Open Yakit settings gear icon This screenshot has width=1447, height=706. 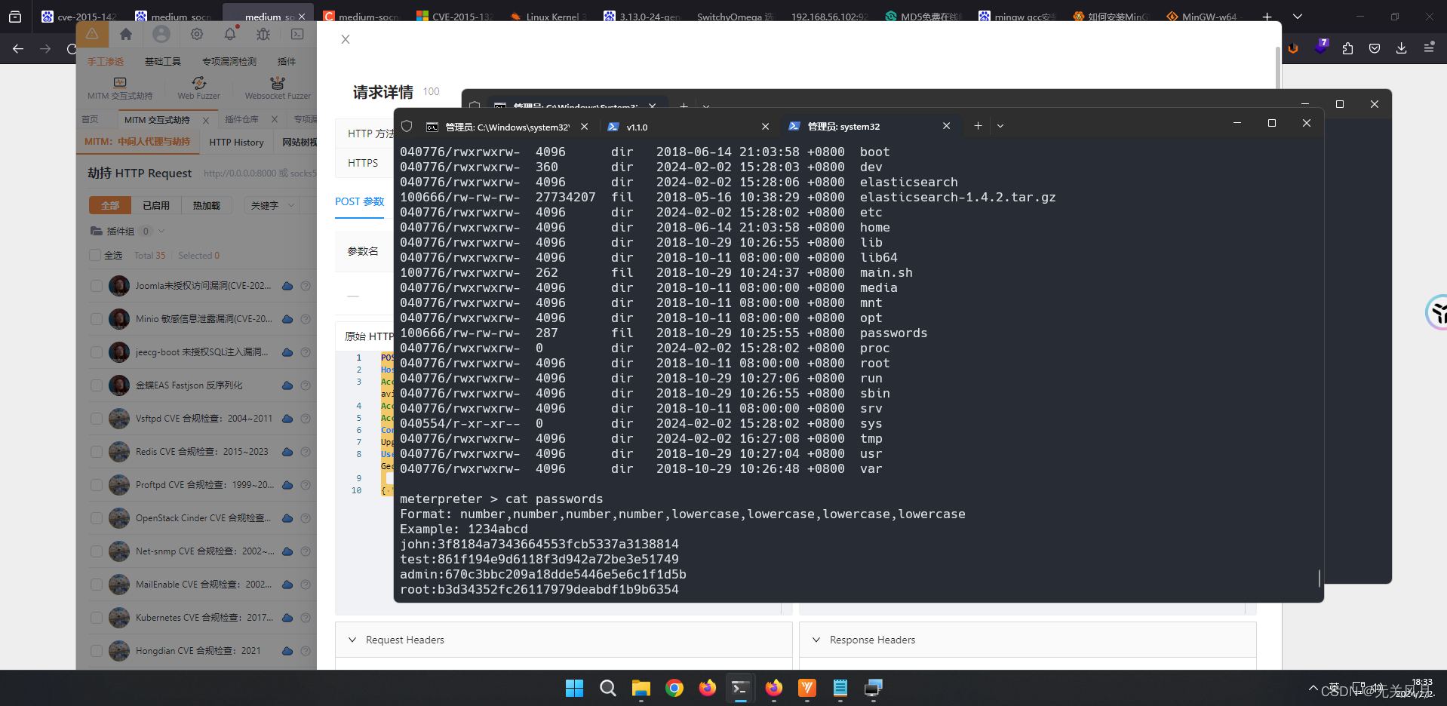(x=197, y=34)
